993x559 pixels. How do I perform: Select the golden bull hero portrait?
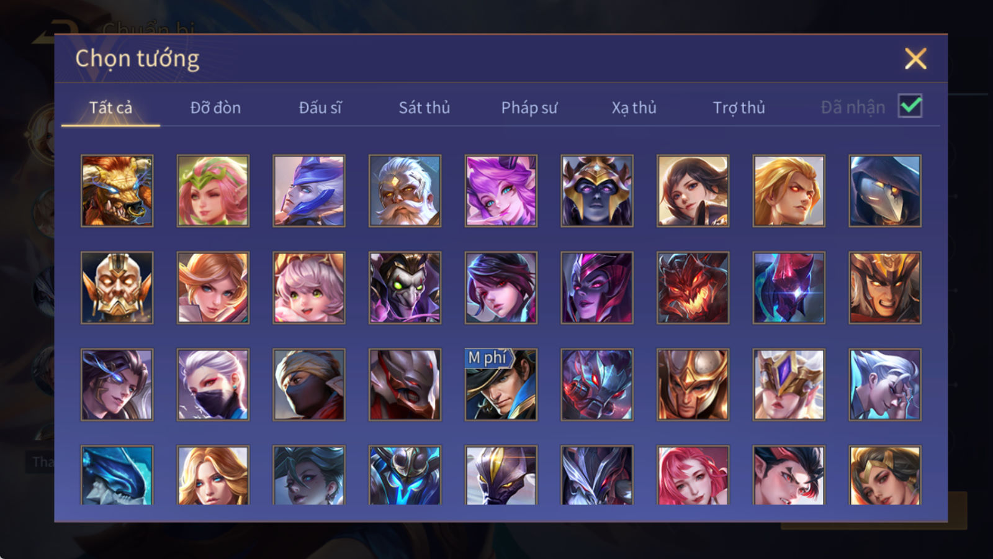pos(117,191)
